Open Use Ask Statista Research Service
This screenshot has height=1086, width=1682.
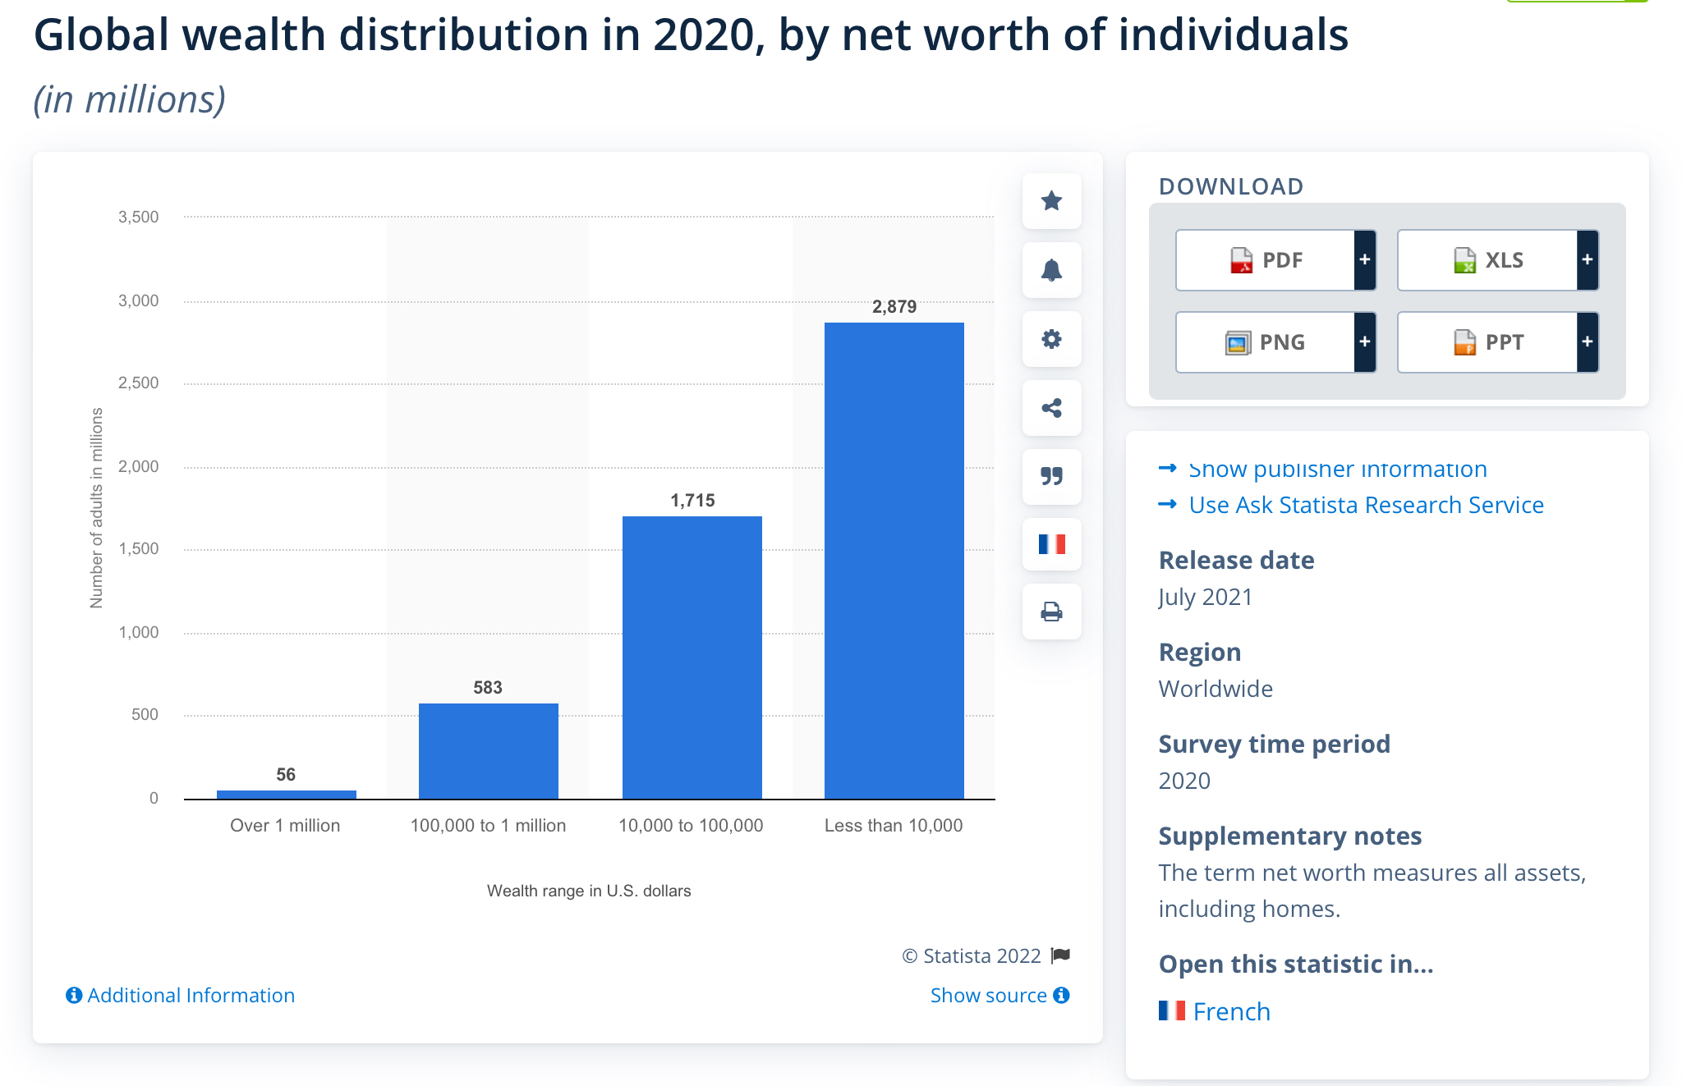tap(1367, 504)
